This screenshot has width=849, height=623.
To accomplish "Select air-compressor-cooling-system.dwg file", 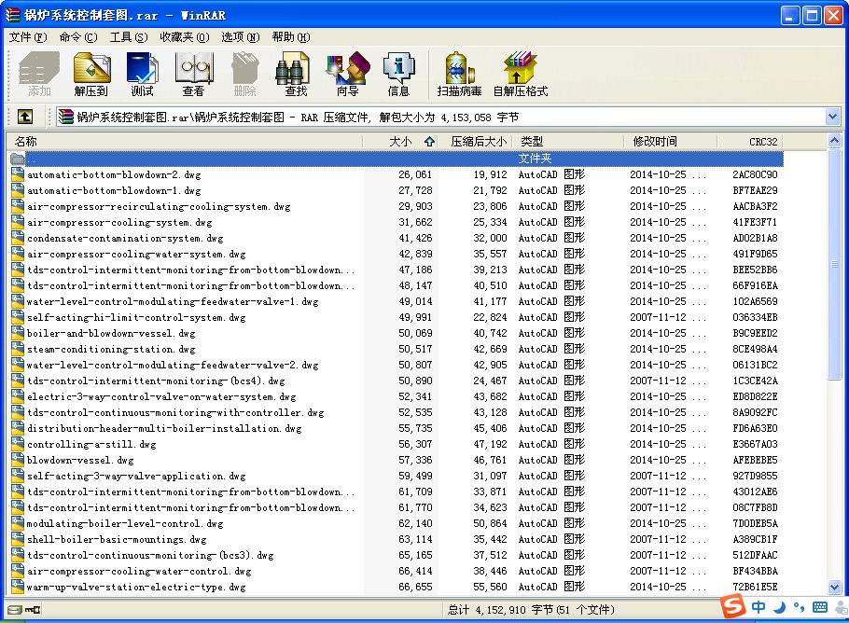I will pyautogui.click(x=119, y=223).
